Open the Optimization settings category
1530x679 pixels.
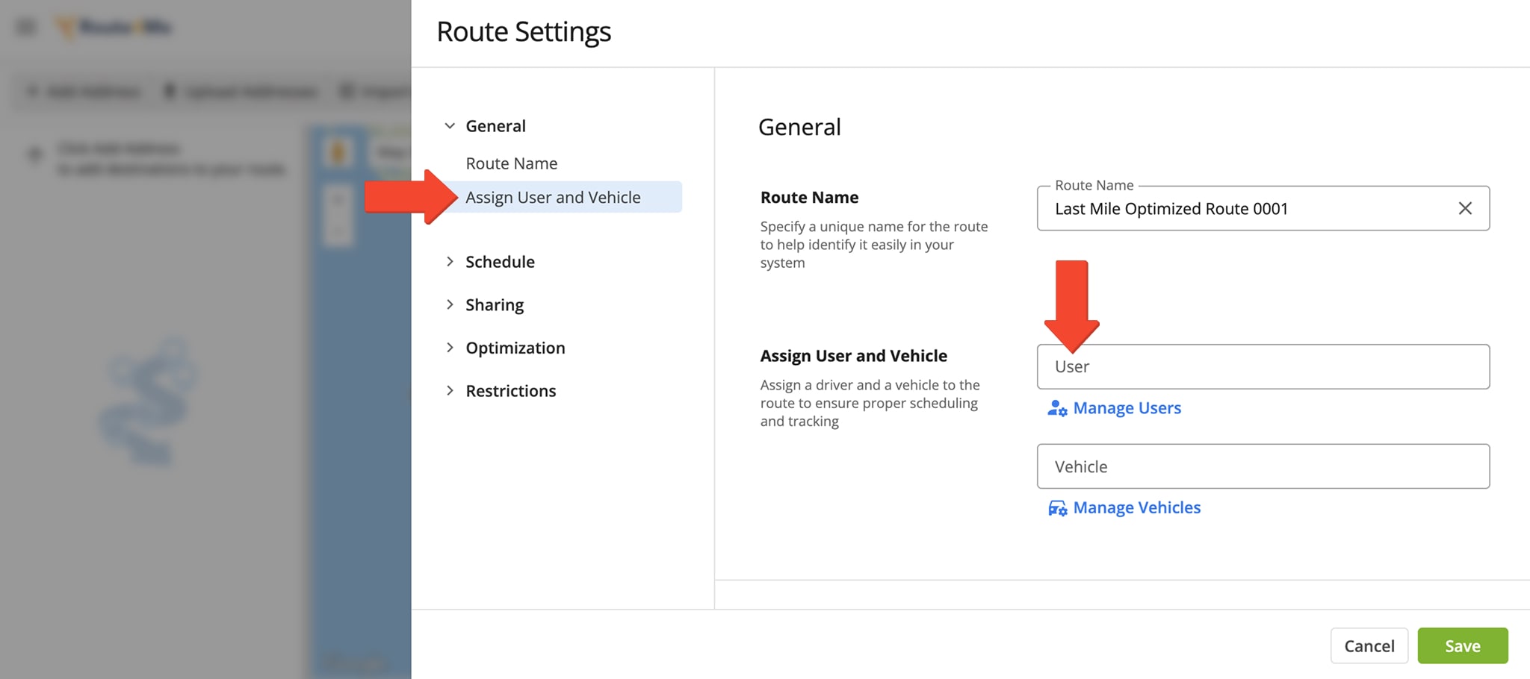pyautogui.click(x=515, y=348)
